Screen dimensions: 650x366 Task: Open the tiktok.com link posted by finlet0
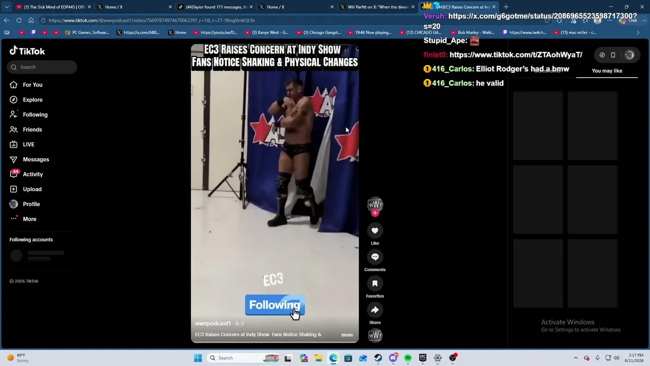coord(516,55)
